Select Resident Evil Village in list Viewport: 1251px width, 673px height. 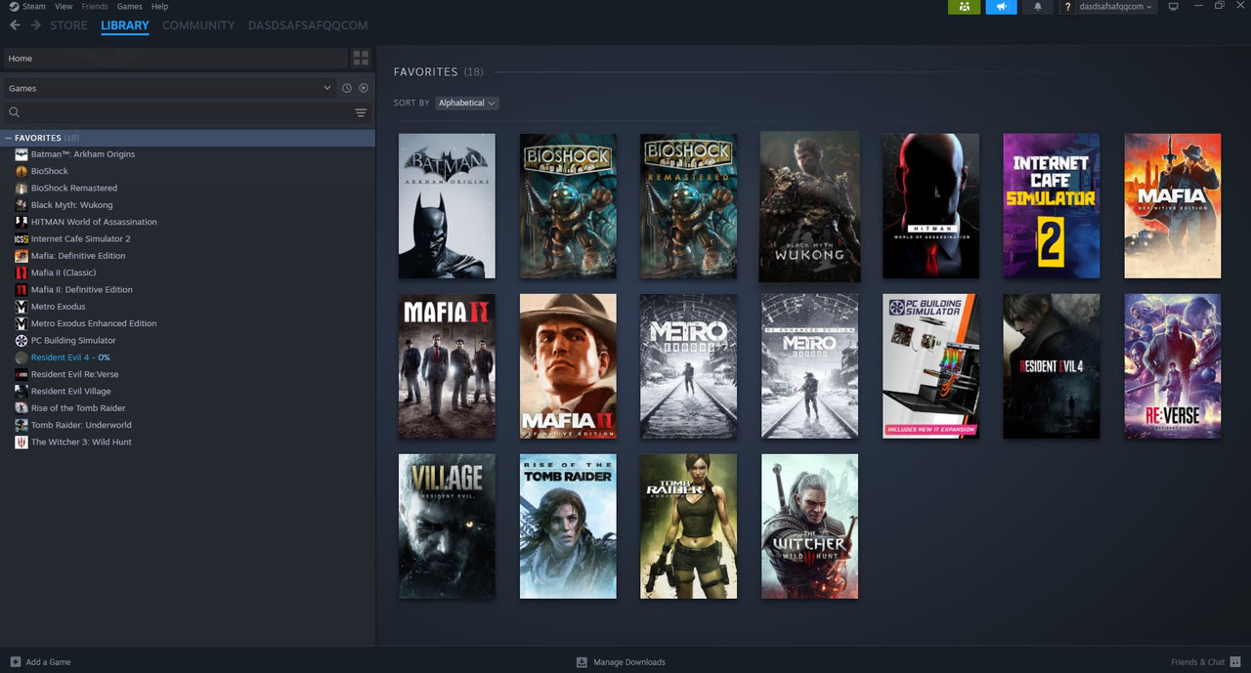click(71, 392)
